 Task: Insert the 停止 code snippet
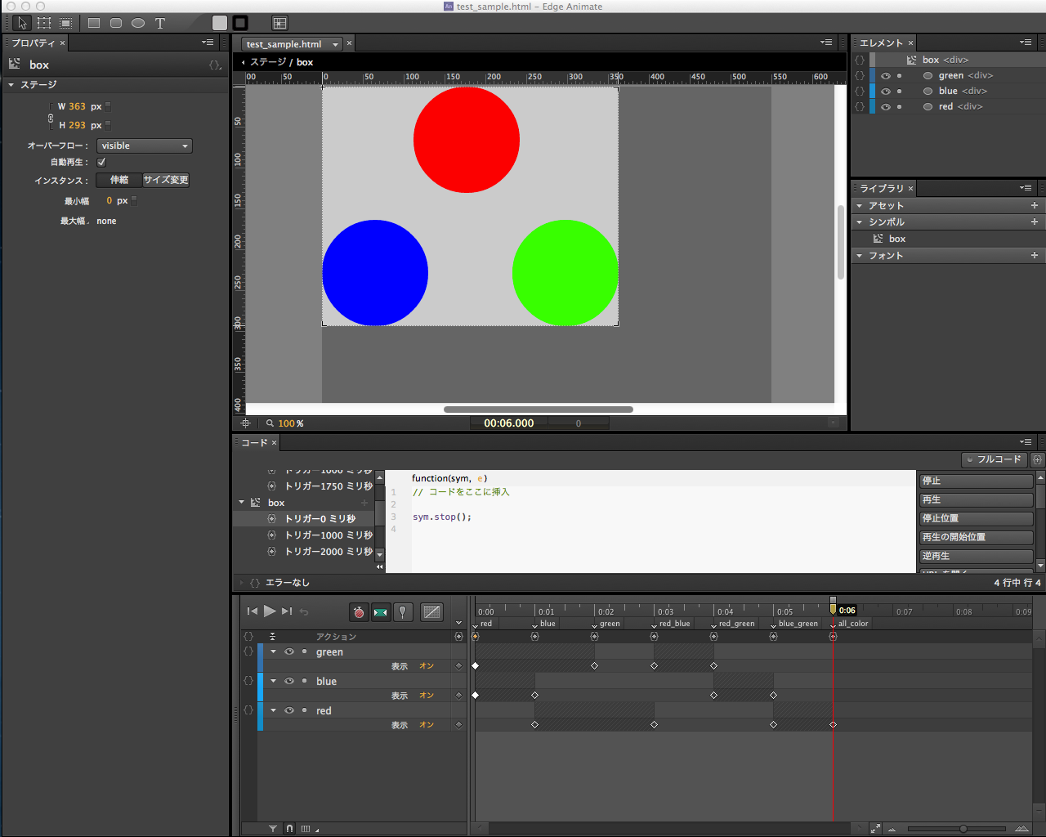977,481
